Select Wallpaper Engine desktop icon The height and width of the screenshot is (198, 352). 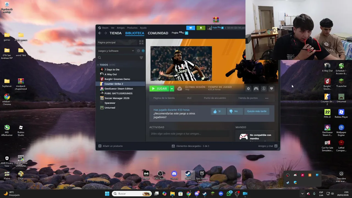click(x=341, y=130)
